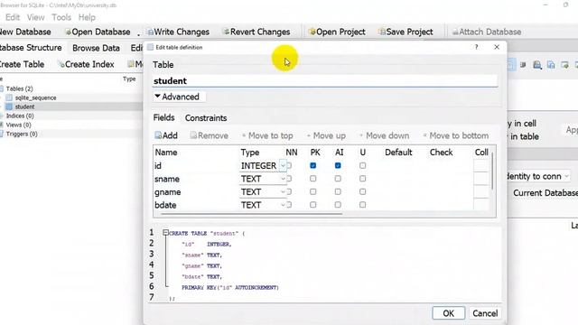
Task: Click the Open Database toolbar button
Action: point(98,32)
